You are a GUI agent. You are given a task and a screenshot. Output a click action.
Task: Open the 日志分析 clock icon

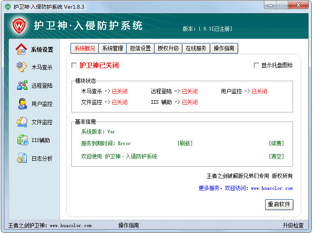[22, 158]
